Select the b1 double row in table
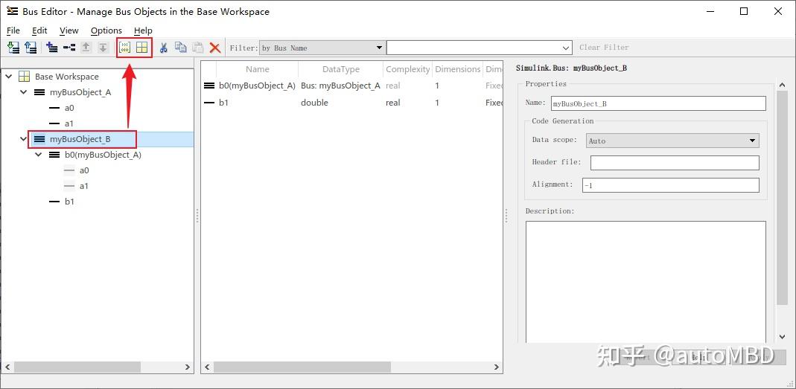 coord(313,103)
